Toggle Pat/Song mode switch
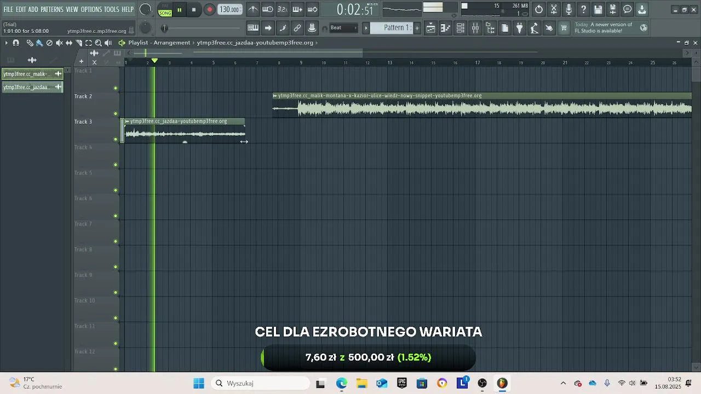The image size is (701, 394). (x=165, y=10)
